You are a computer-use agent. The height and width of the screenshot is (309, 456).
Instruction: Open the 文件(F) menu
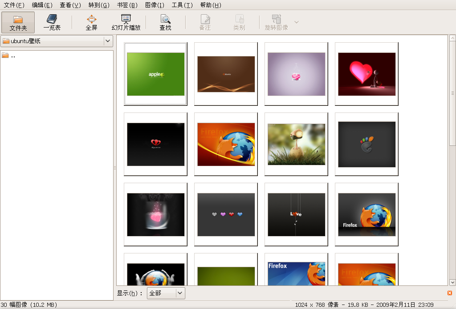click(14, 5)
